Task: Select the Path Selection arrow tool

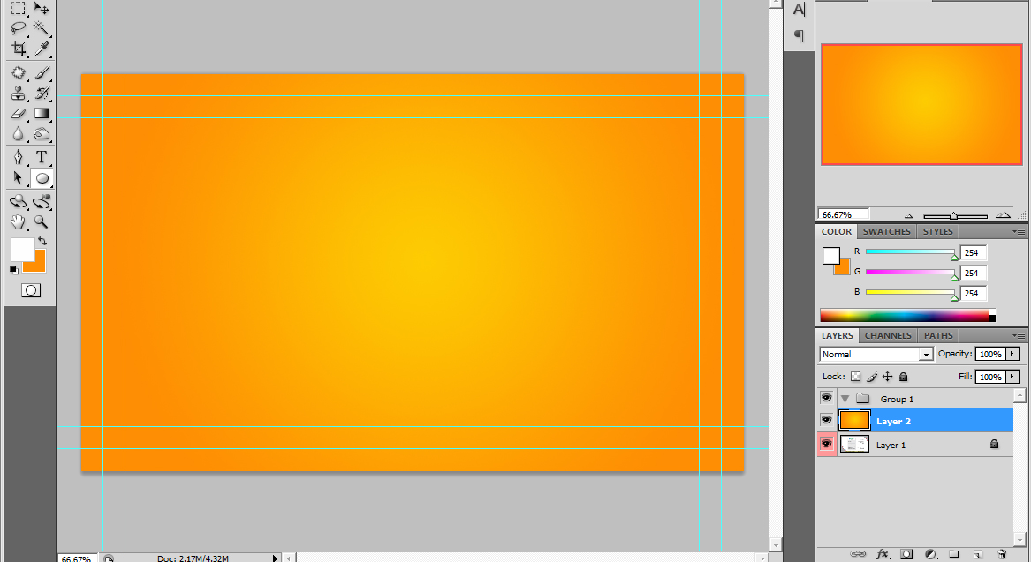Action: pos(19,178)
